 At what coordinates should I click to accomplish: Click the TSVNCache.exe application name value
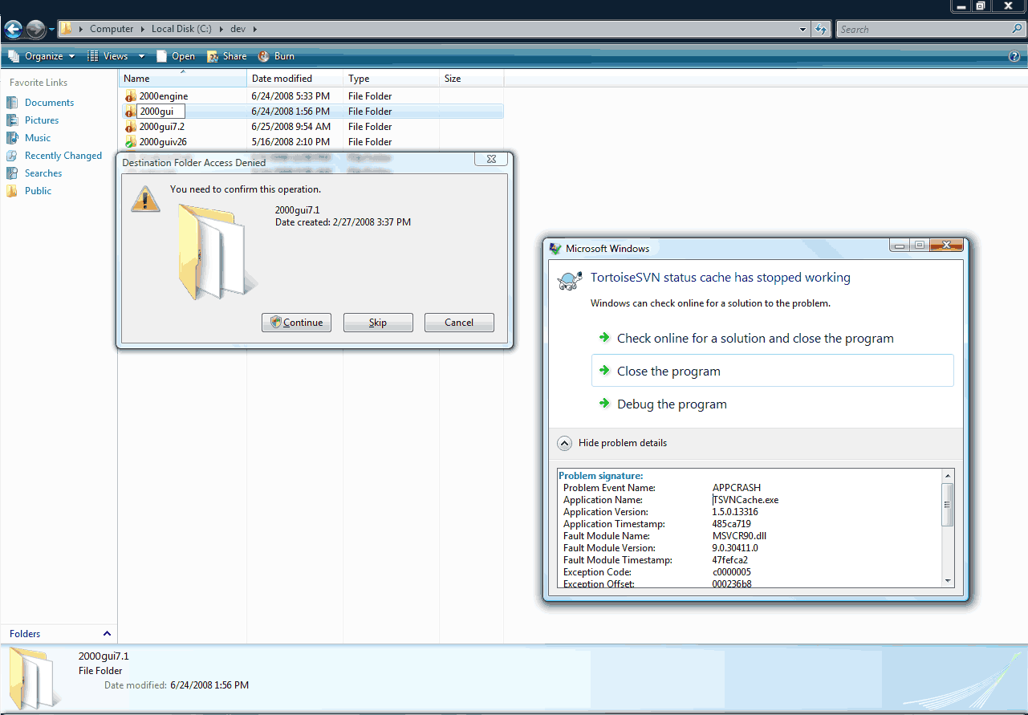pos(746,500)
